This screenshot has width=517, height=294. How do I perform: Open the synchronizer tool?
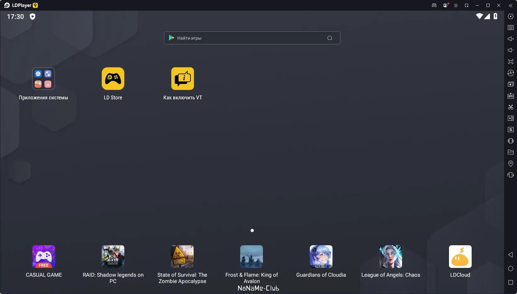(511, 130)
